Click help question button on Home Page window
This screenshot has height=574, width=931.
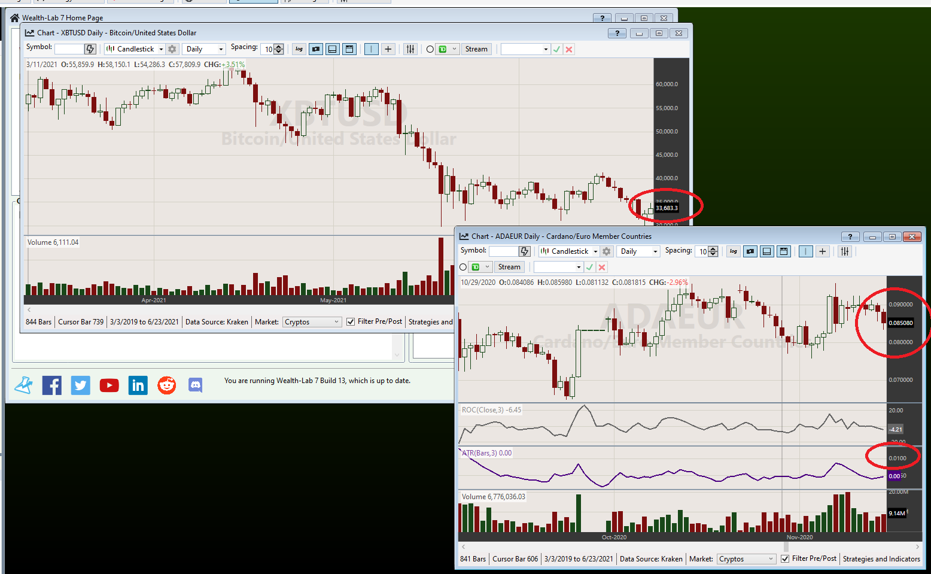602,18
